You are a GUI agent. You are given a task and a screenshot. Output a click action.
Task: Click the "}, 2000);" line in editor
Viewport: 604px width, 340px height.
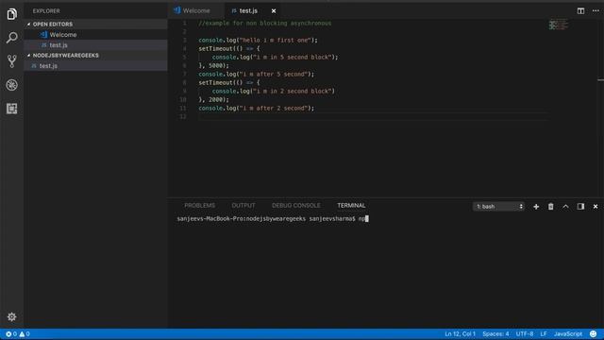click(214, 99)
